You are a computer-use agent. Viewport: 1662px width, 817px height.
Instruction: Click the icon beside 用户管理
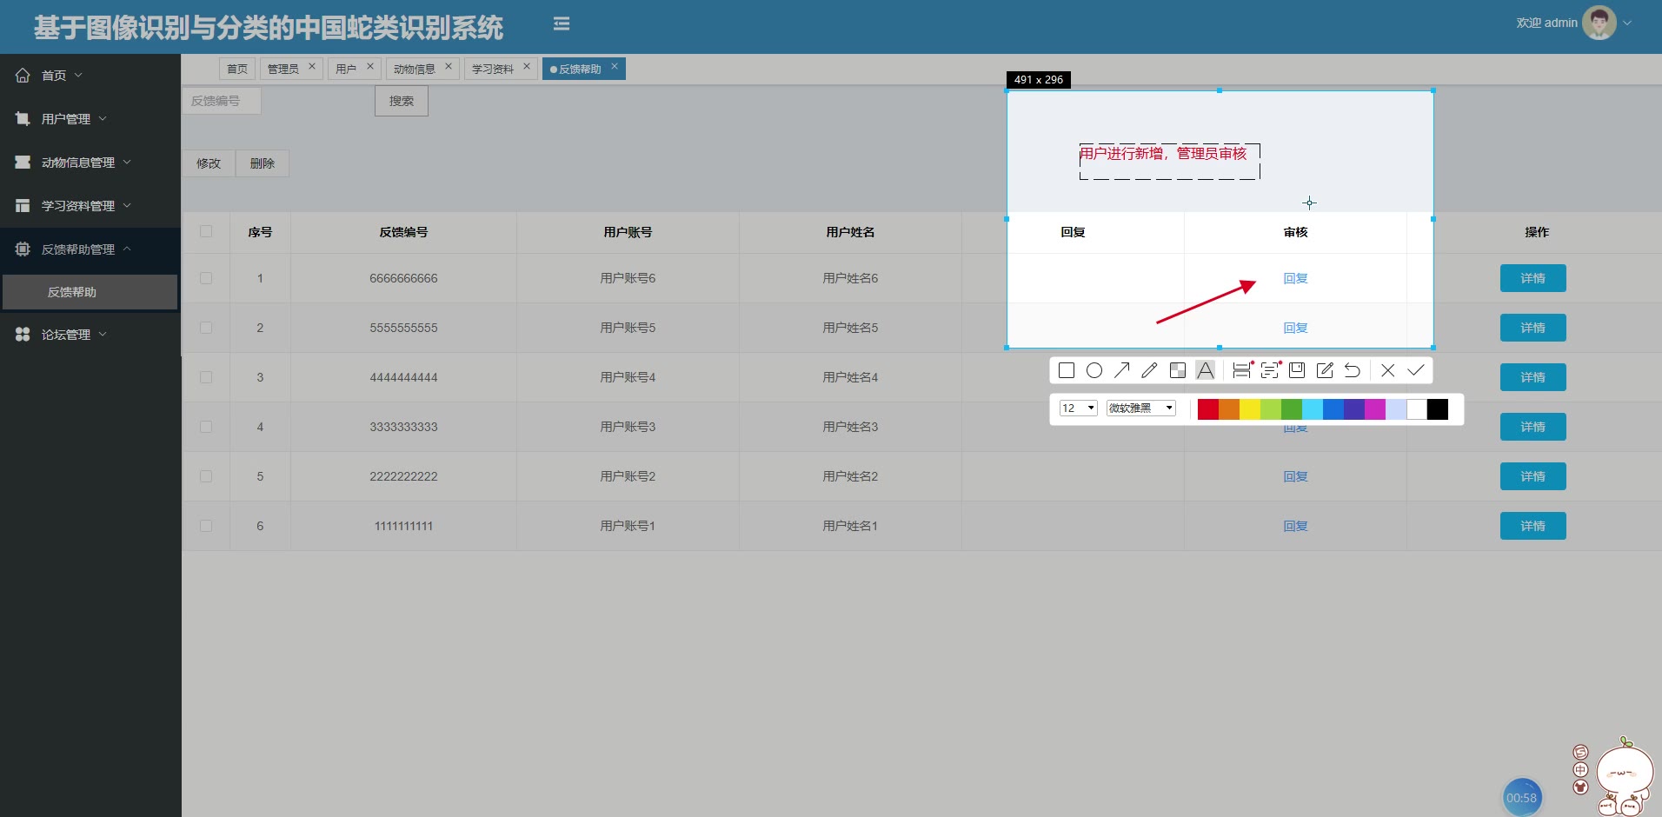(x=23, y=119)
